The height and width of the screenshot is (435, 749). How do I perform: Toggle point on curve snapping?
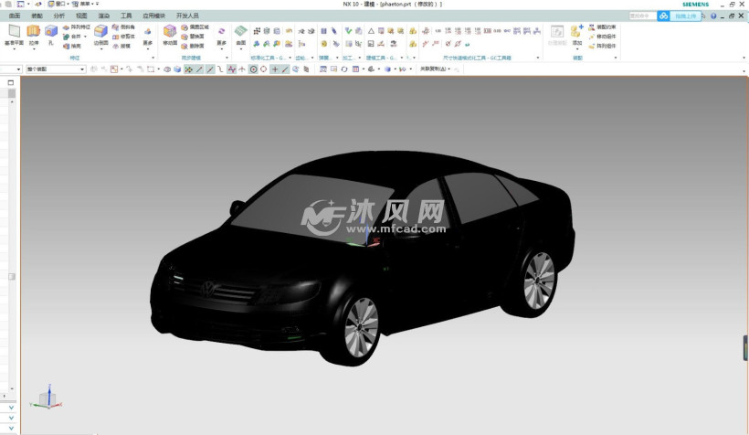click(285, 69)
